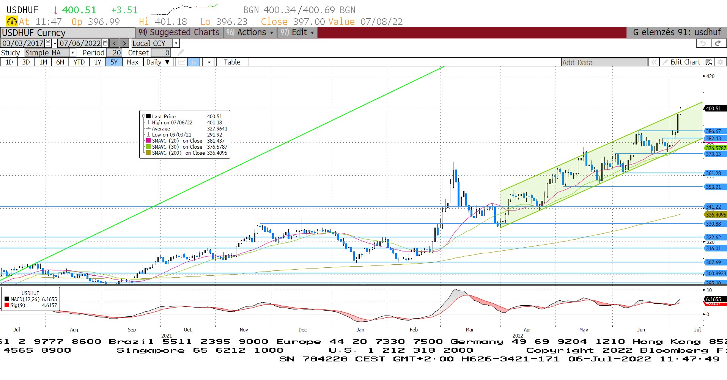Step the date range forward
This screenshot has width=727, height=380.
click(124, 43)
